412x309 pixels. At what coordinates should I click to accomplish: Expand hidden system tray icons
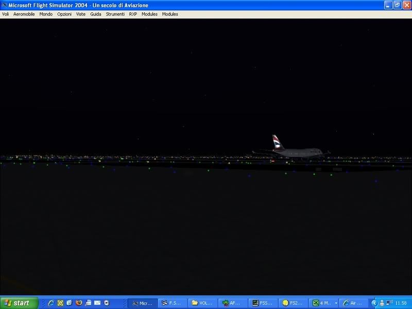[x=374, y=303]
